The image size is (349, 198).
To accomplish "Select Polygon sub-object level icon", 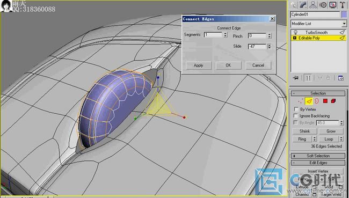I will tap(325, 101).
